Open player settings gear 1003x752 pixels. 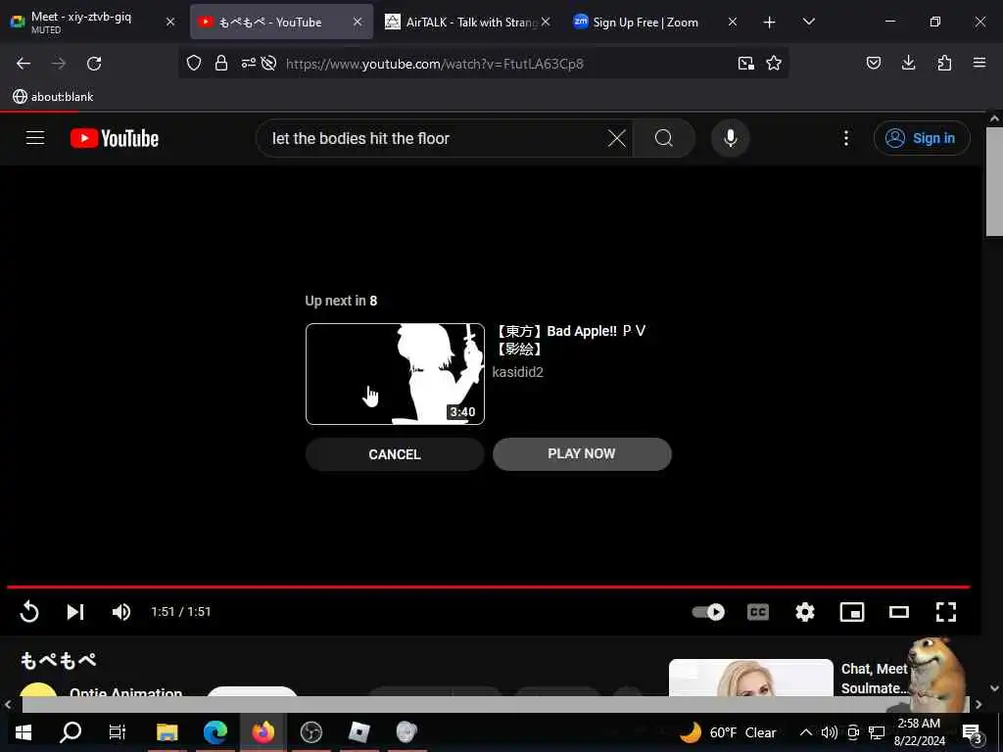click(x=805, y=612)
